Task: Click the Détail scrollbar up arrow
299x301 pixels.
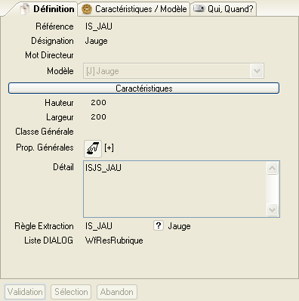Action: tap(272, 168)
